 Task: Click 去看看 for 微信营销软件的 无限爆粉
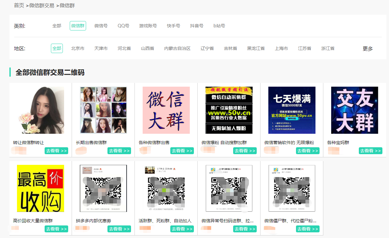308,151
